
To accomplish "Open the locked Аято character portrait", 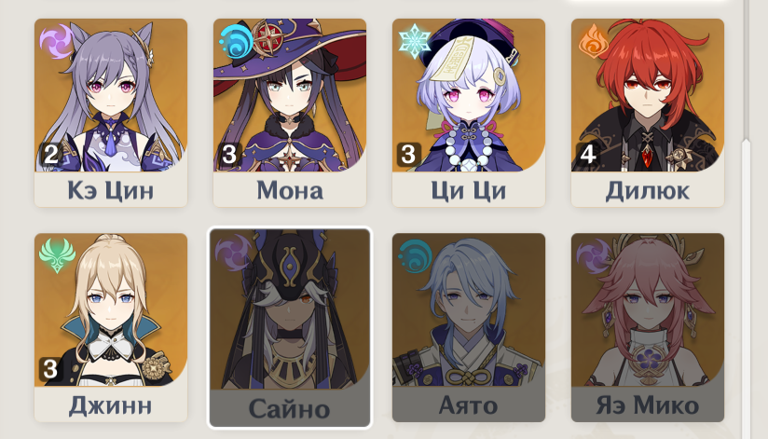I will (x=469, y=309).
